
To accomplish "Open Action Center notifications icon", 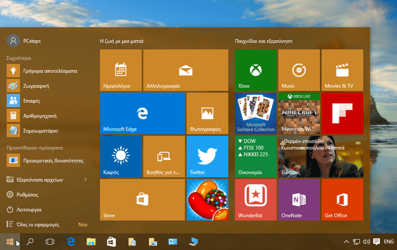I will point(376,241).
